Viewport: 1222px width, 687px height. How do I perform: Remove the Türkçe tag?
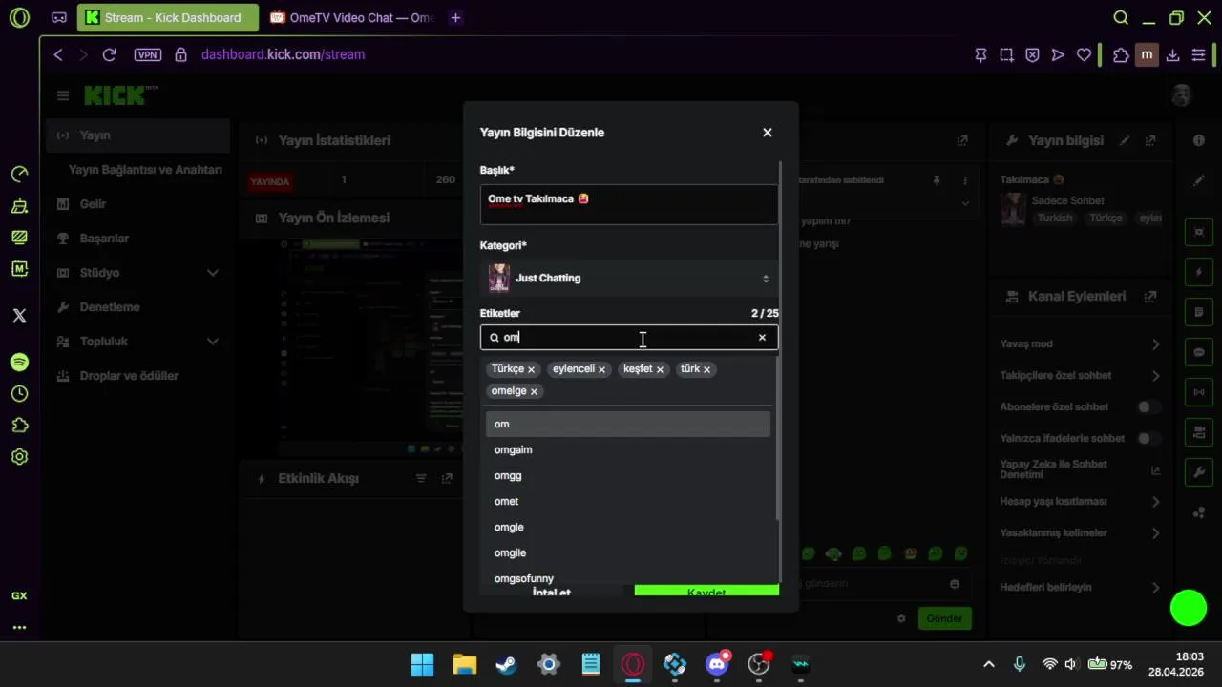(x=531, y=370)
